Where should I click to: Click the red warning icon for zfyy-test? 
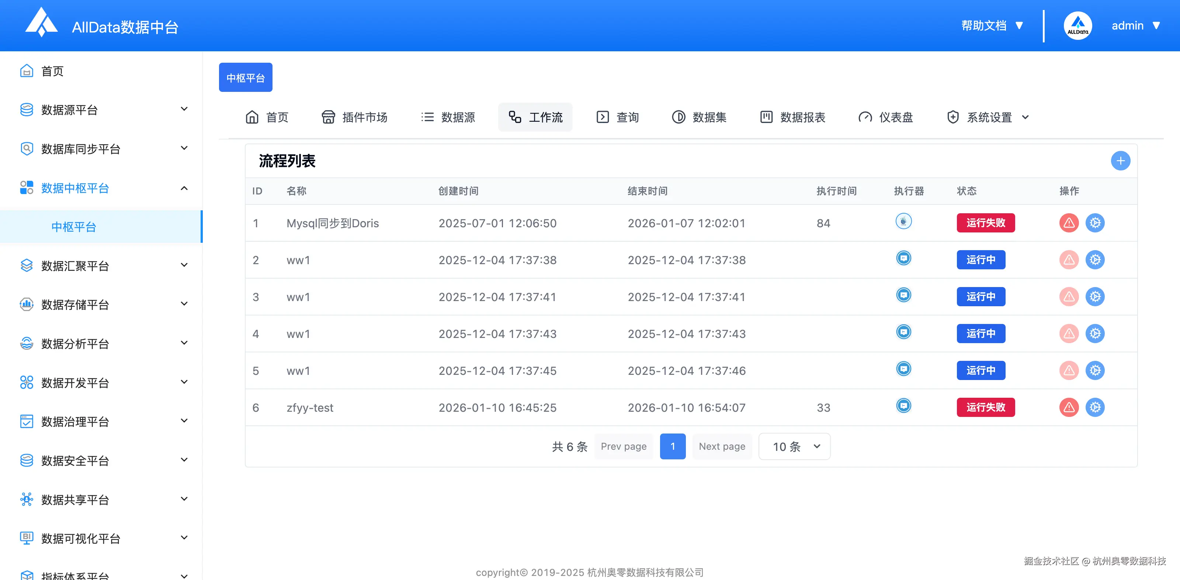pos(1069,407)
